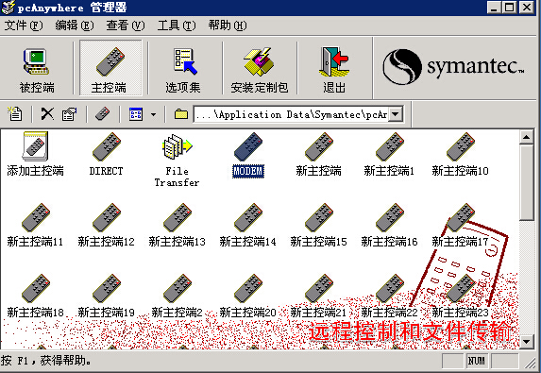Viewport: 541px width, 373px height.
Task: Click the pcAnywhere title bar app icon
Action: [x=8, y=7]
